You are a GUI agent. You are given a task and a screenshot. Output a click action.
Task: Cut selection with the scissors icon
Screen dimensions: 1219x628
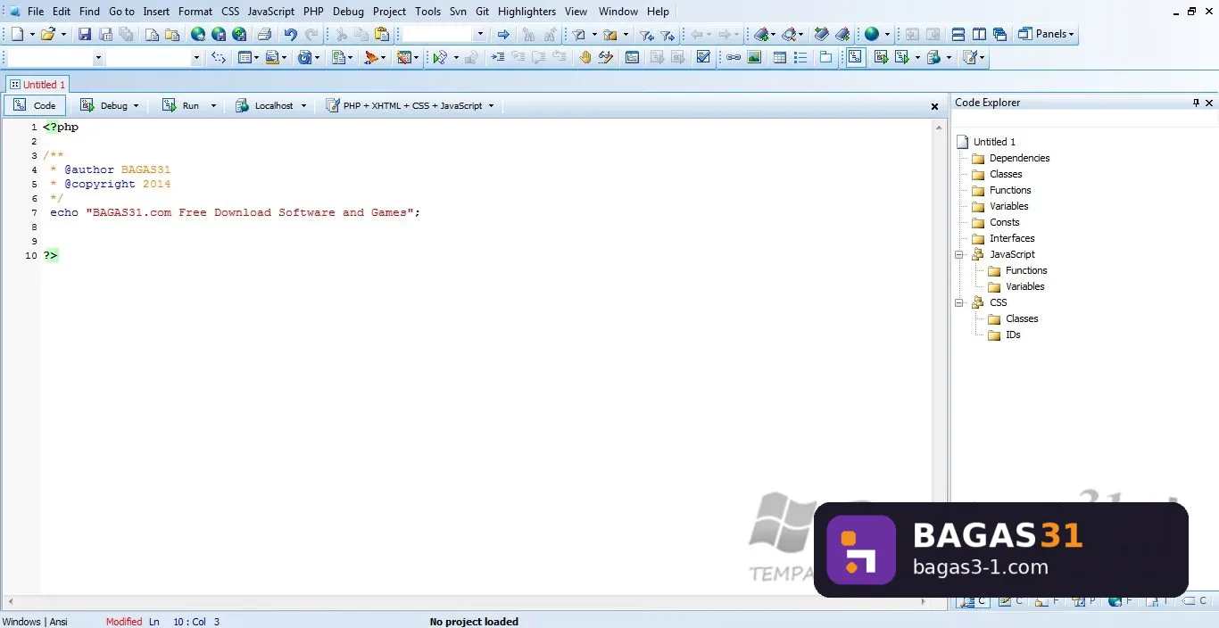pos(341,35)
